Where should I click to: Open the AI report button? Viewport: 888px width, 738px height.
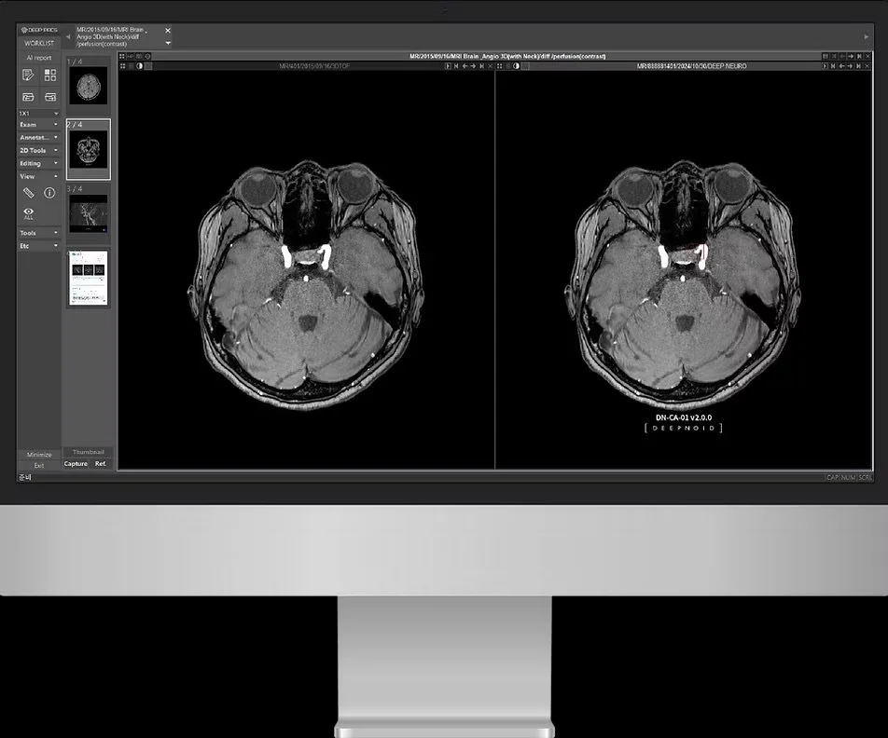[x=39, y=58]
